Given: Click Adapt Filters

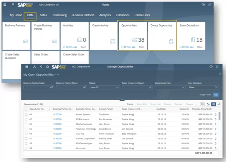Looking at the screenshot, I should (205, 94).
